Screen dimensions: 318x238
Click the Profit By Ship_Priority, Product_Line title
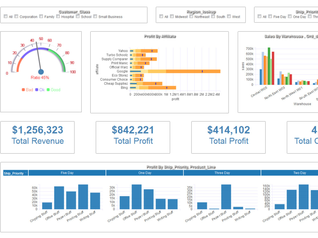point(181,167)
